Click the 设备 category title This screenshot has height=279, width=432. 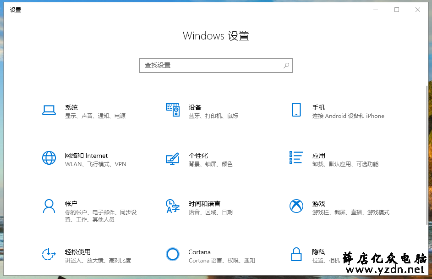tap(195, 107)
